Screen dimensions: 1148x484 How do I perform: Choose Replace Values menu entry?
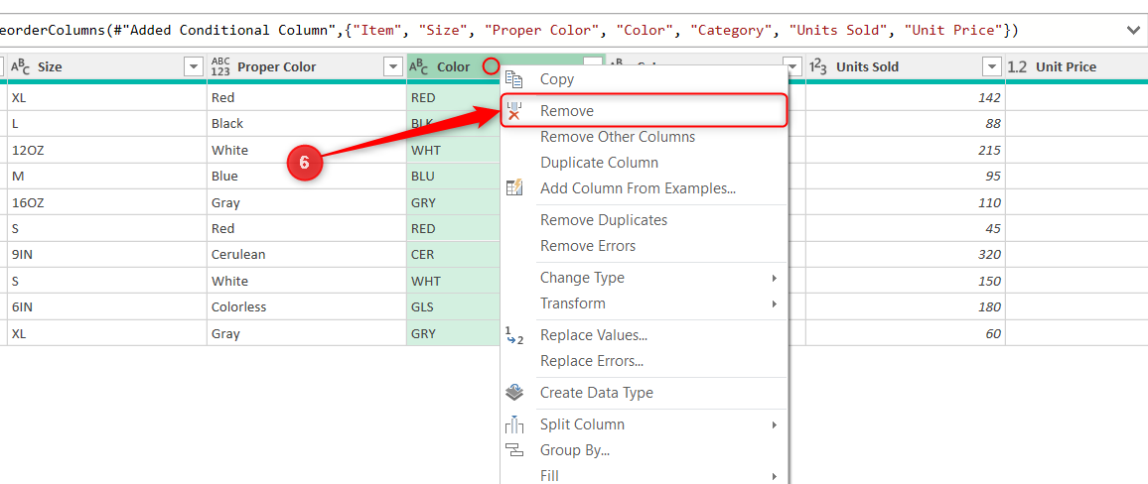pyautogui.click(x=645, y=335)
